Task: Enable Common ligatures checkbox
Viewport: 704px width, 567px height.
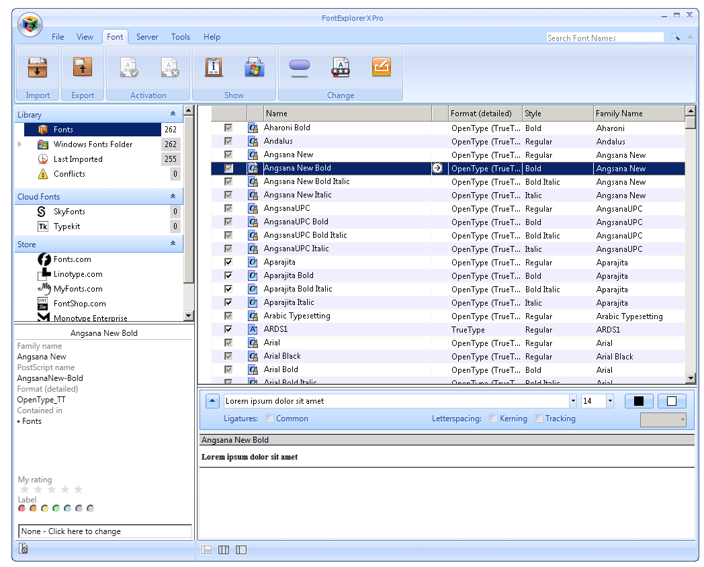Action: click(270, 419)
